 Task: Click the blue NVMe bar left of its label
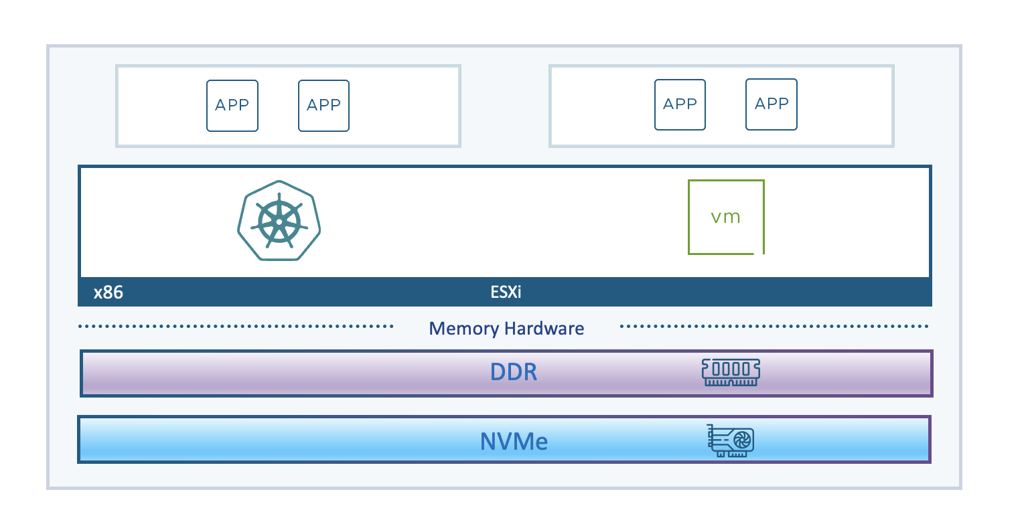pyautogui.click(x=281, y=440)
